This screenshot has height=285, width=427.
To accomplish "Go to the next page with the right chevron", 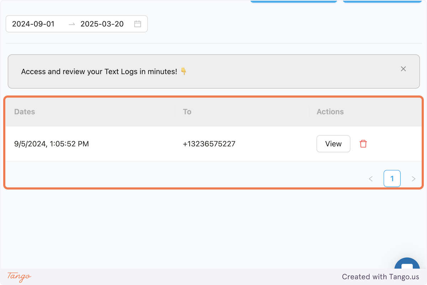I will click(x=413, y=178).
